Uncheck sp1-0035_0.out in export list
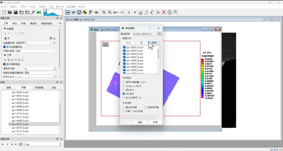Image resolution: width=283 pixels, height=151 pixels. click(x=124, y=57)
